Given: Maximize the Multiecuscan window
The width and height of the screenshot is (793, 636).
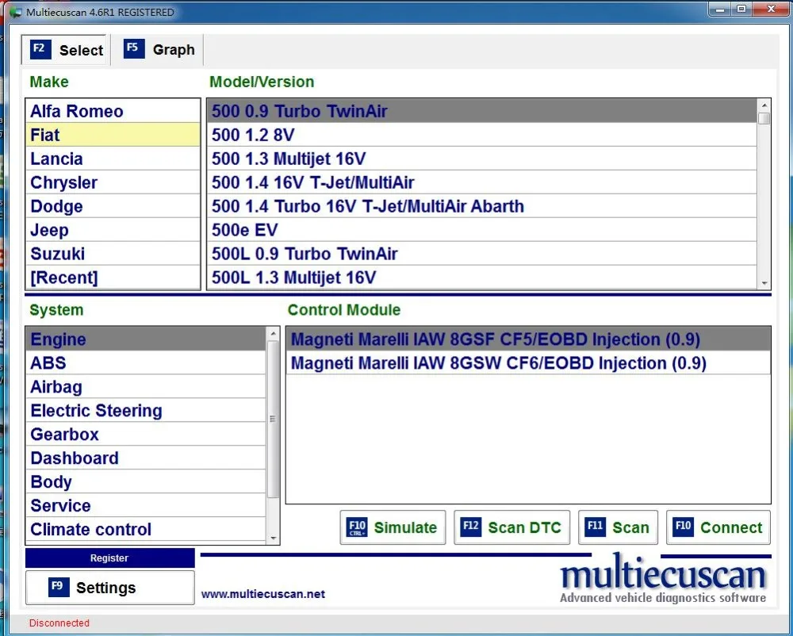Looking at the screenshot, I should pos(741,10).
